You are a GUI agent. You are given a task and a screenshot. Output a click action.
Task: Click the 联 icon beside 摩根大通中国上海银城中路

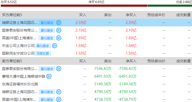[x=49, y=76]
